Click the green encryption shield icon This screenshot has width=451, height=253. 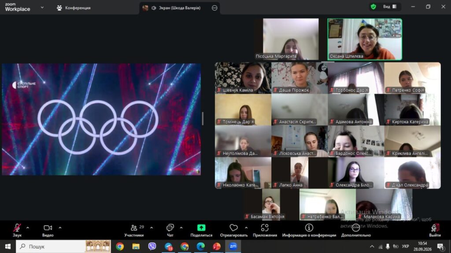pos(373,7)
